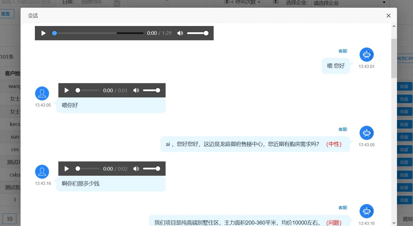Adjust volume slider on 0:01 audio clip
The image size is (413, 226).
click(152, 90)
